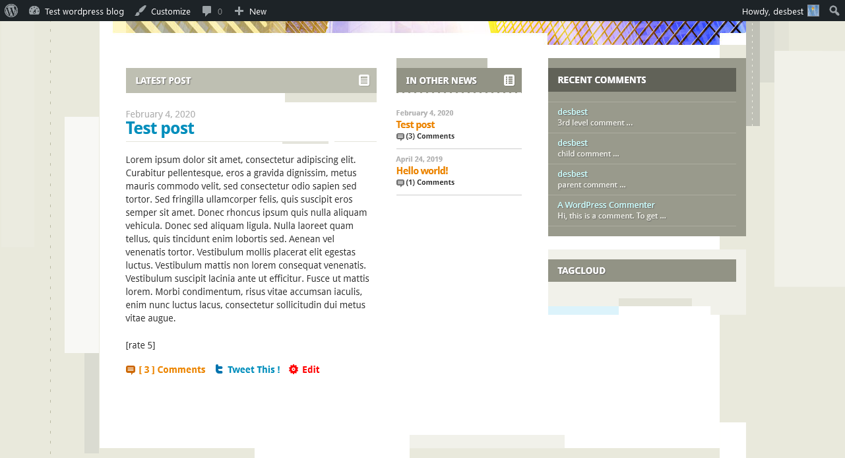This screenshot has width=845, height=458.
Task: Open (1) Comments under Hello world!
Action: tap(430, 182)
